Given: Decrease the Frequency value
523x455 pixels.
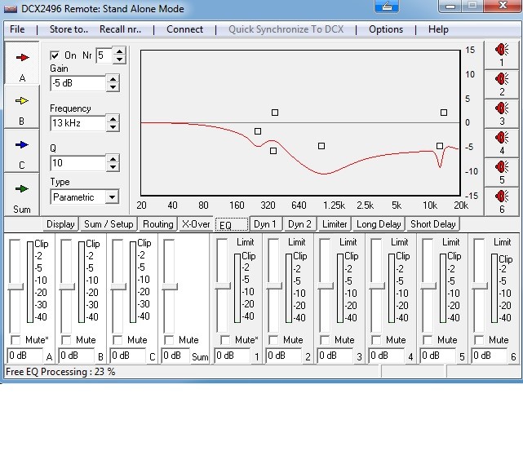Looking at the screenshot, I should (113, 127).
